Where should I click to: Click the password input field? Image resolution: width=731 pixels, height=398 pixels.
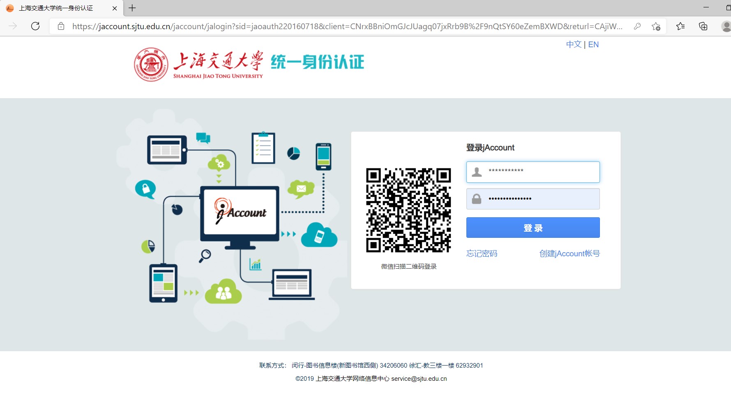click(x=533, y=199)
